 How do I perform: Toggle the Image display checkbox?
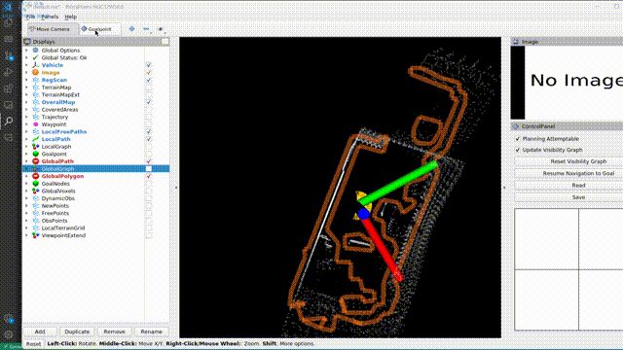tap(149, 73)
